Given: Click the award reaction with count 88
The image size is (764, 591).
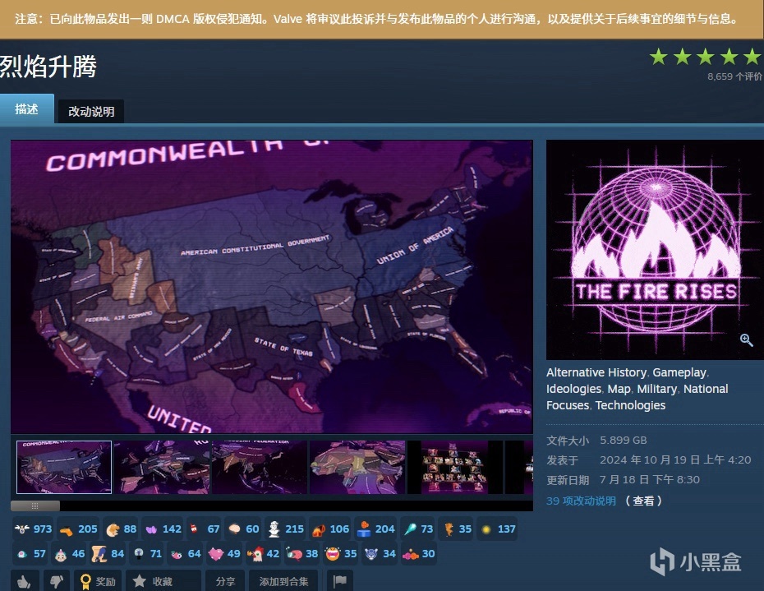Looking at the screenshot, I should pos(122,529).
